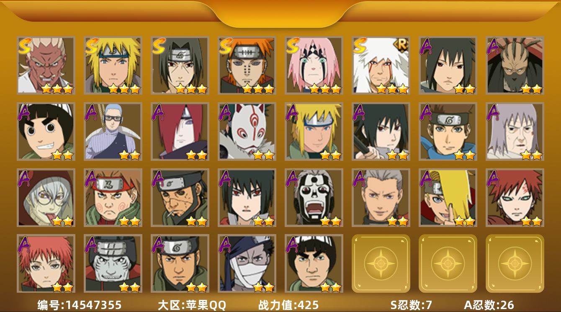Select Choji with the swirl cheeks
This screenshot has height=312, width=561.
[x=113, y=198]
